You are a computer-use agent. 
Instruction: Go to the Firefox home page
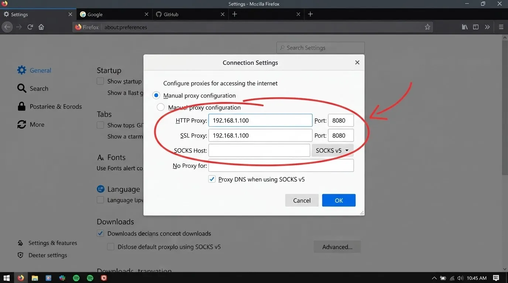[x=41, y=27]
